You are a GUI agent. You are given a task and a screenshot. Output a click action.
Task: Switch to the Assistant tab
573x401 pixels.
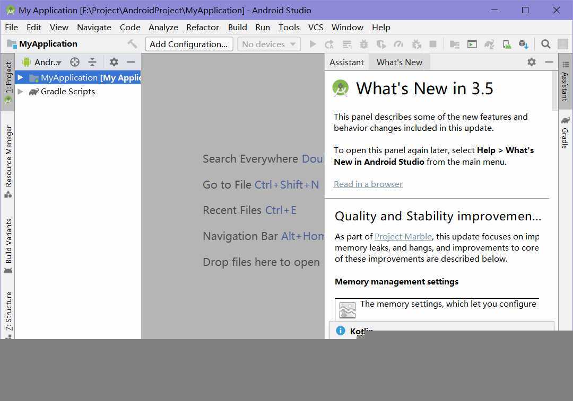(x=346, y=62)
